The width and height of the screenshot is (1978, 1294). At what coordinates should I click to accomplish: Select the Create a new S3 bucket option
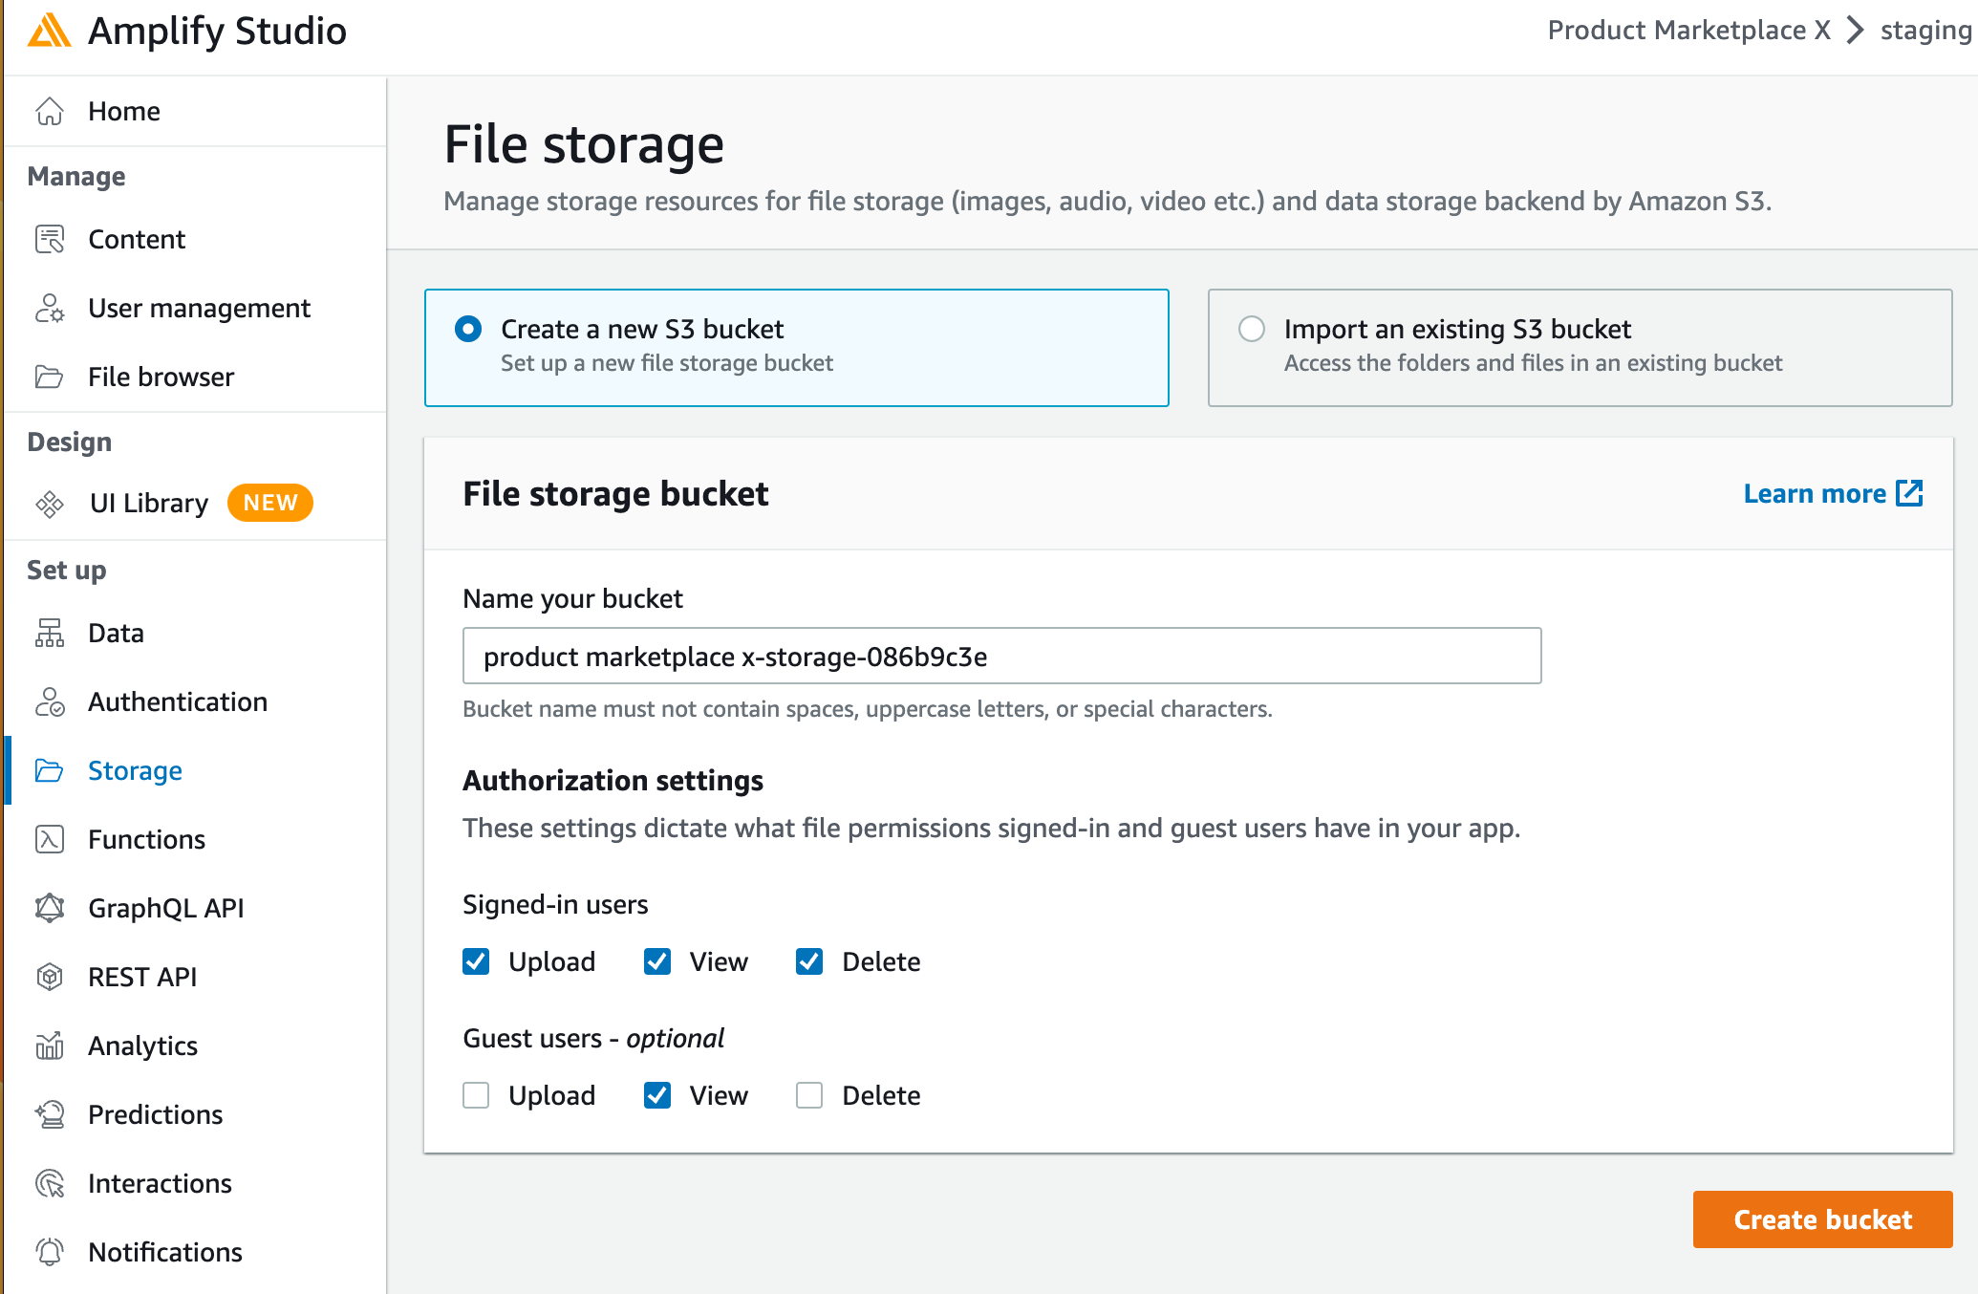click(x=468, y=329)
